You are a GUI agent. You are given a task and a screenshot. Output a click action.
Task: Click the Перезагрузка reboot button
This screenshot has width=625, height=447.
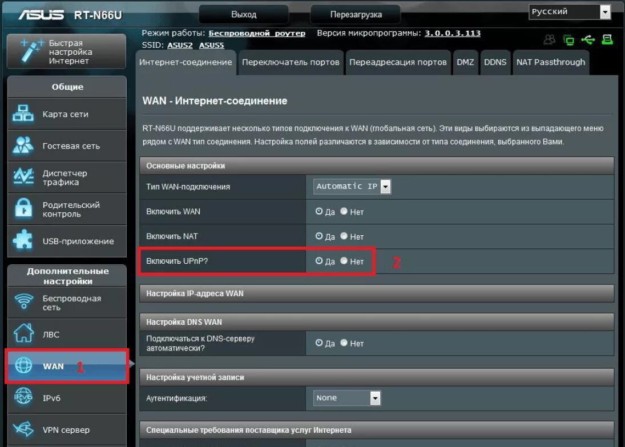pyautogui.click(x=356, y=14)
